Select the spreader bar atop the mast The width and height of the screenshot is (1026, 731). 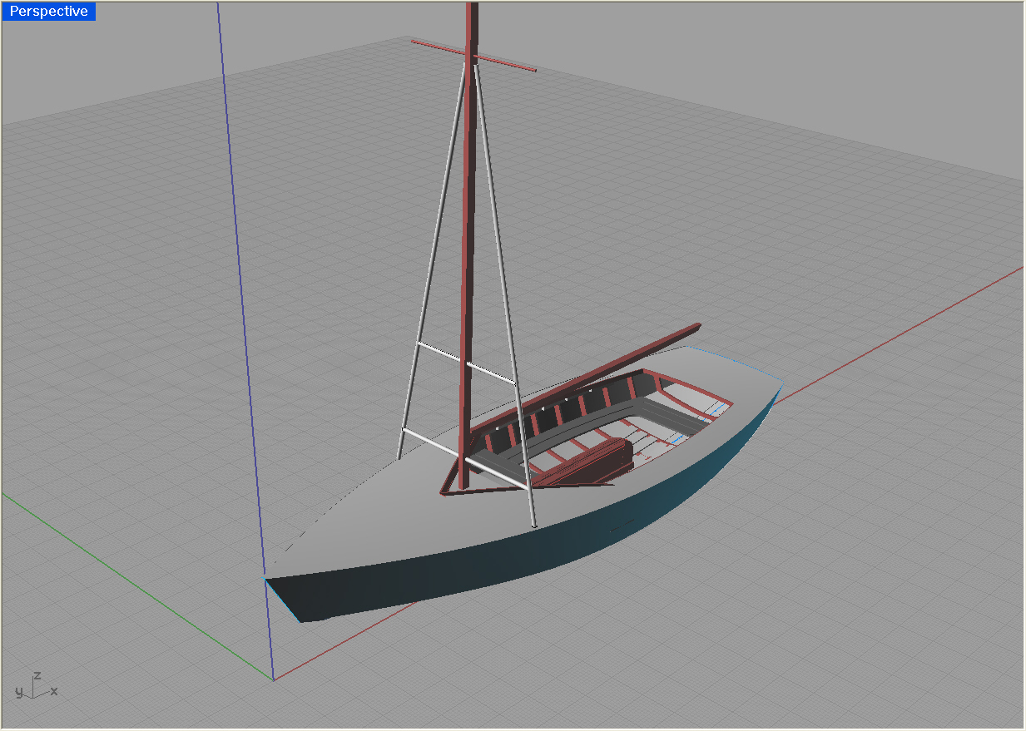coord(473,55)
